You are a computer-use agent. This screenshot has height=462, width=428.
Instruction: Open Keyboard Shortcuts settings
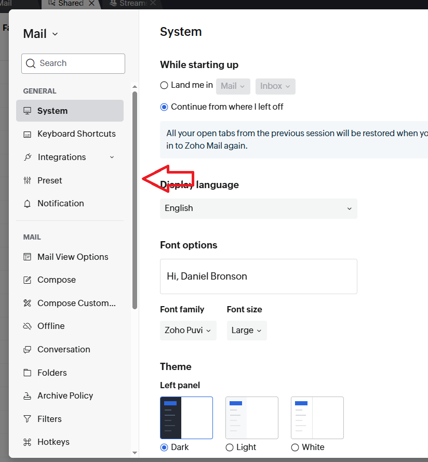point(70,134)
